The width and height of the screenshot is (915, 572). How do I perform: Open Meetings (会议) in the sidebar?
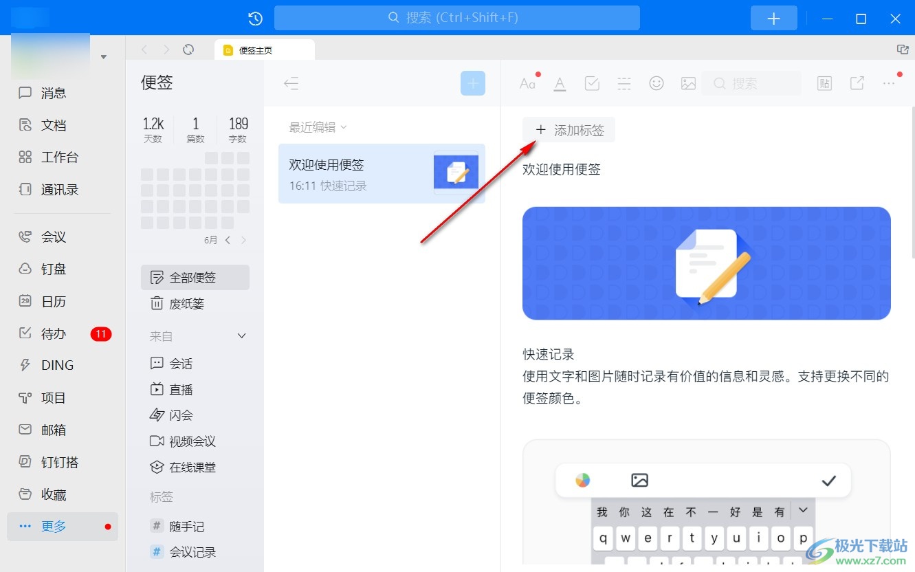coord(63,237)
